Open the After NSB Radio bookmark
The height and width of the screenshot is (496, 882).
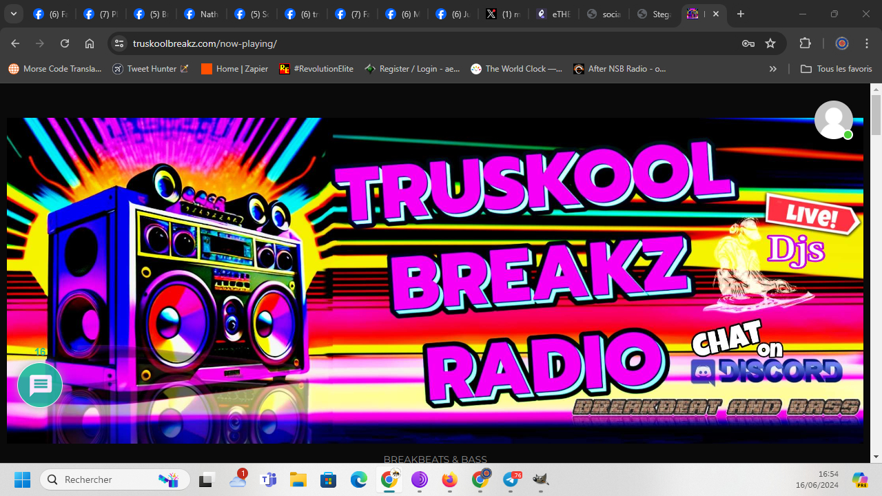tap(620, 69)
